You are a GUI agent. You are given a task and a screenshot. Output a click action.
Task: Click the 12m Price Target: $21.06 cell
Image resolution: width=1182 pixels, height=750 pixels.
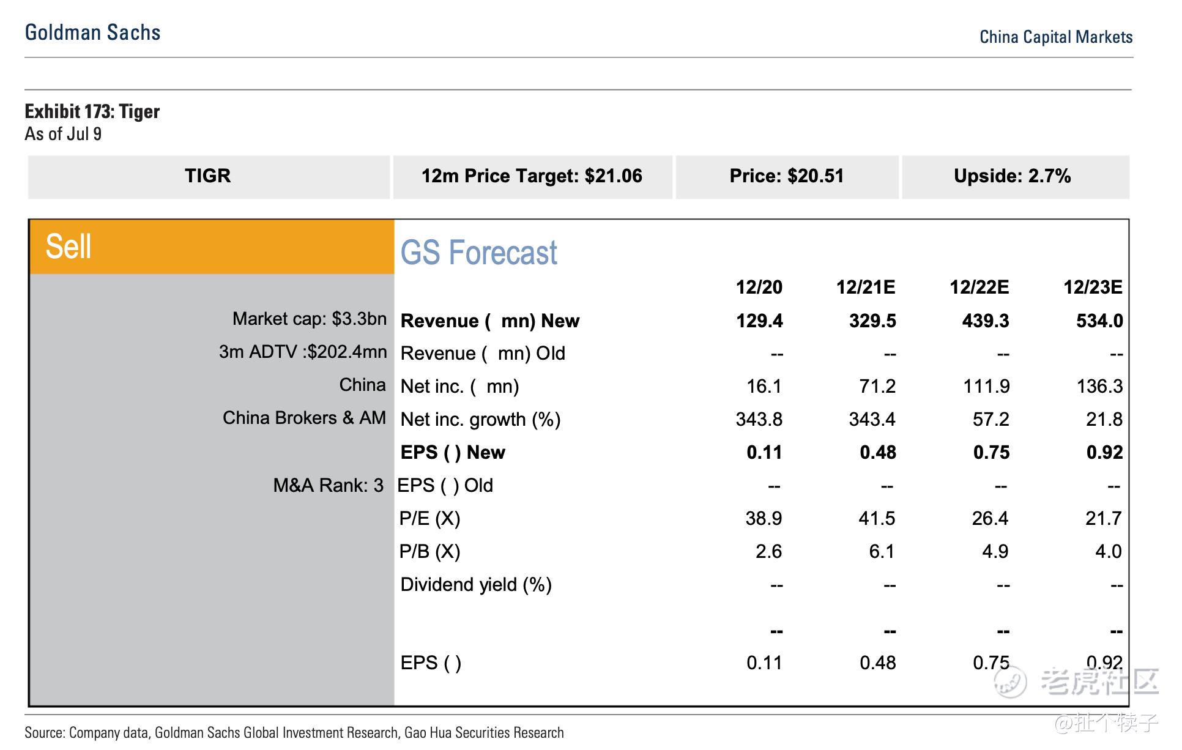(532, 177)
